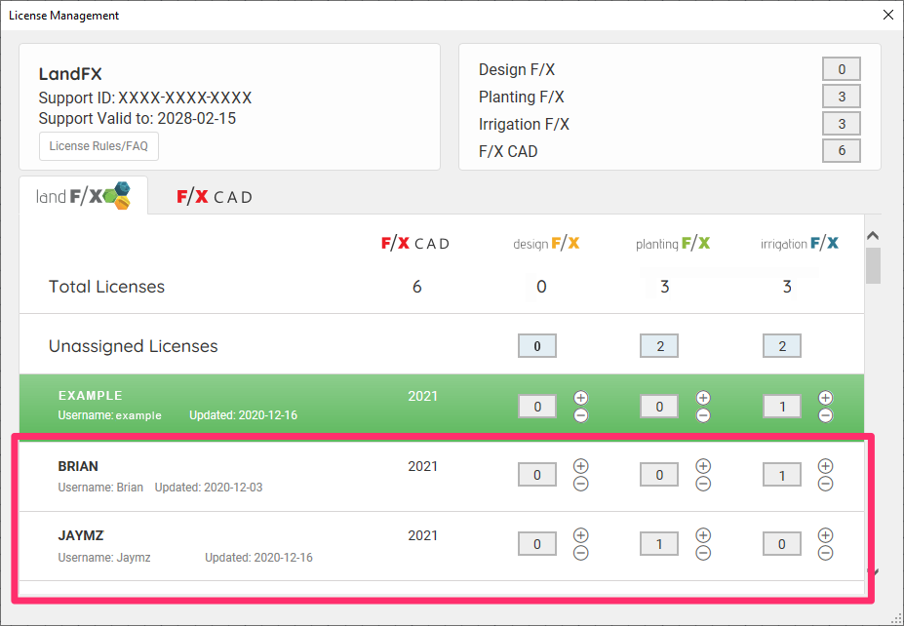
Task: Click EXAMPLE's Planting F/X value box
Action: point(659,407)
